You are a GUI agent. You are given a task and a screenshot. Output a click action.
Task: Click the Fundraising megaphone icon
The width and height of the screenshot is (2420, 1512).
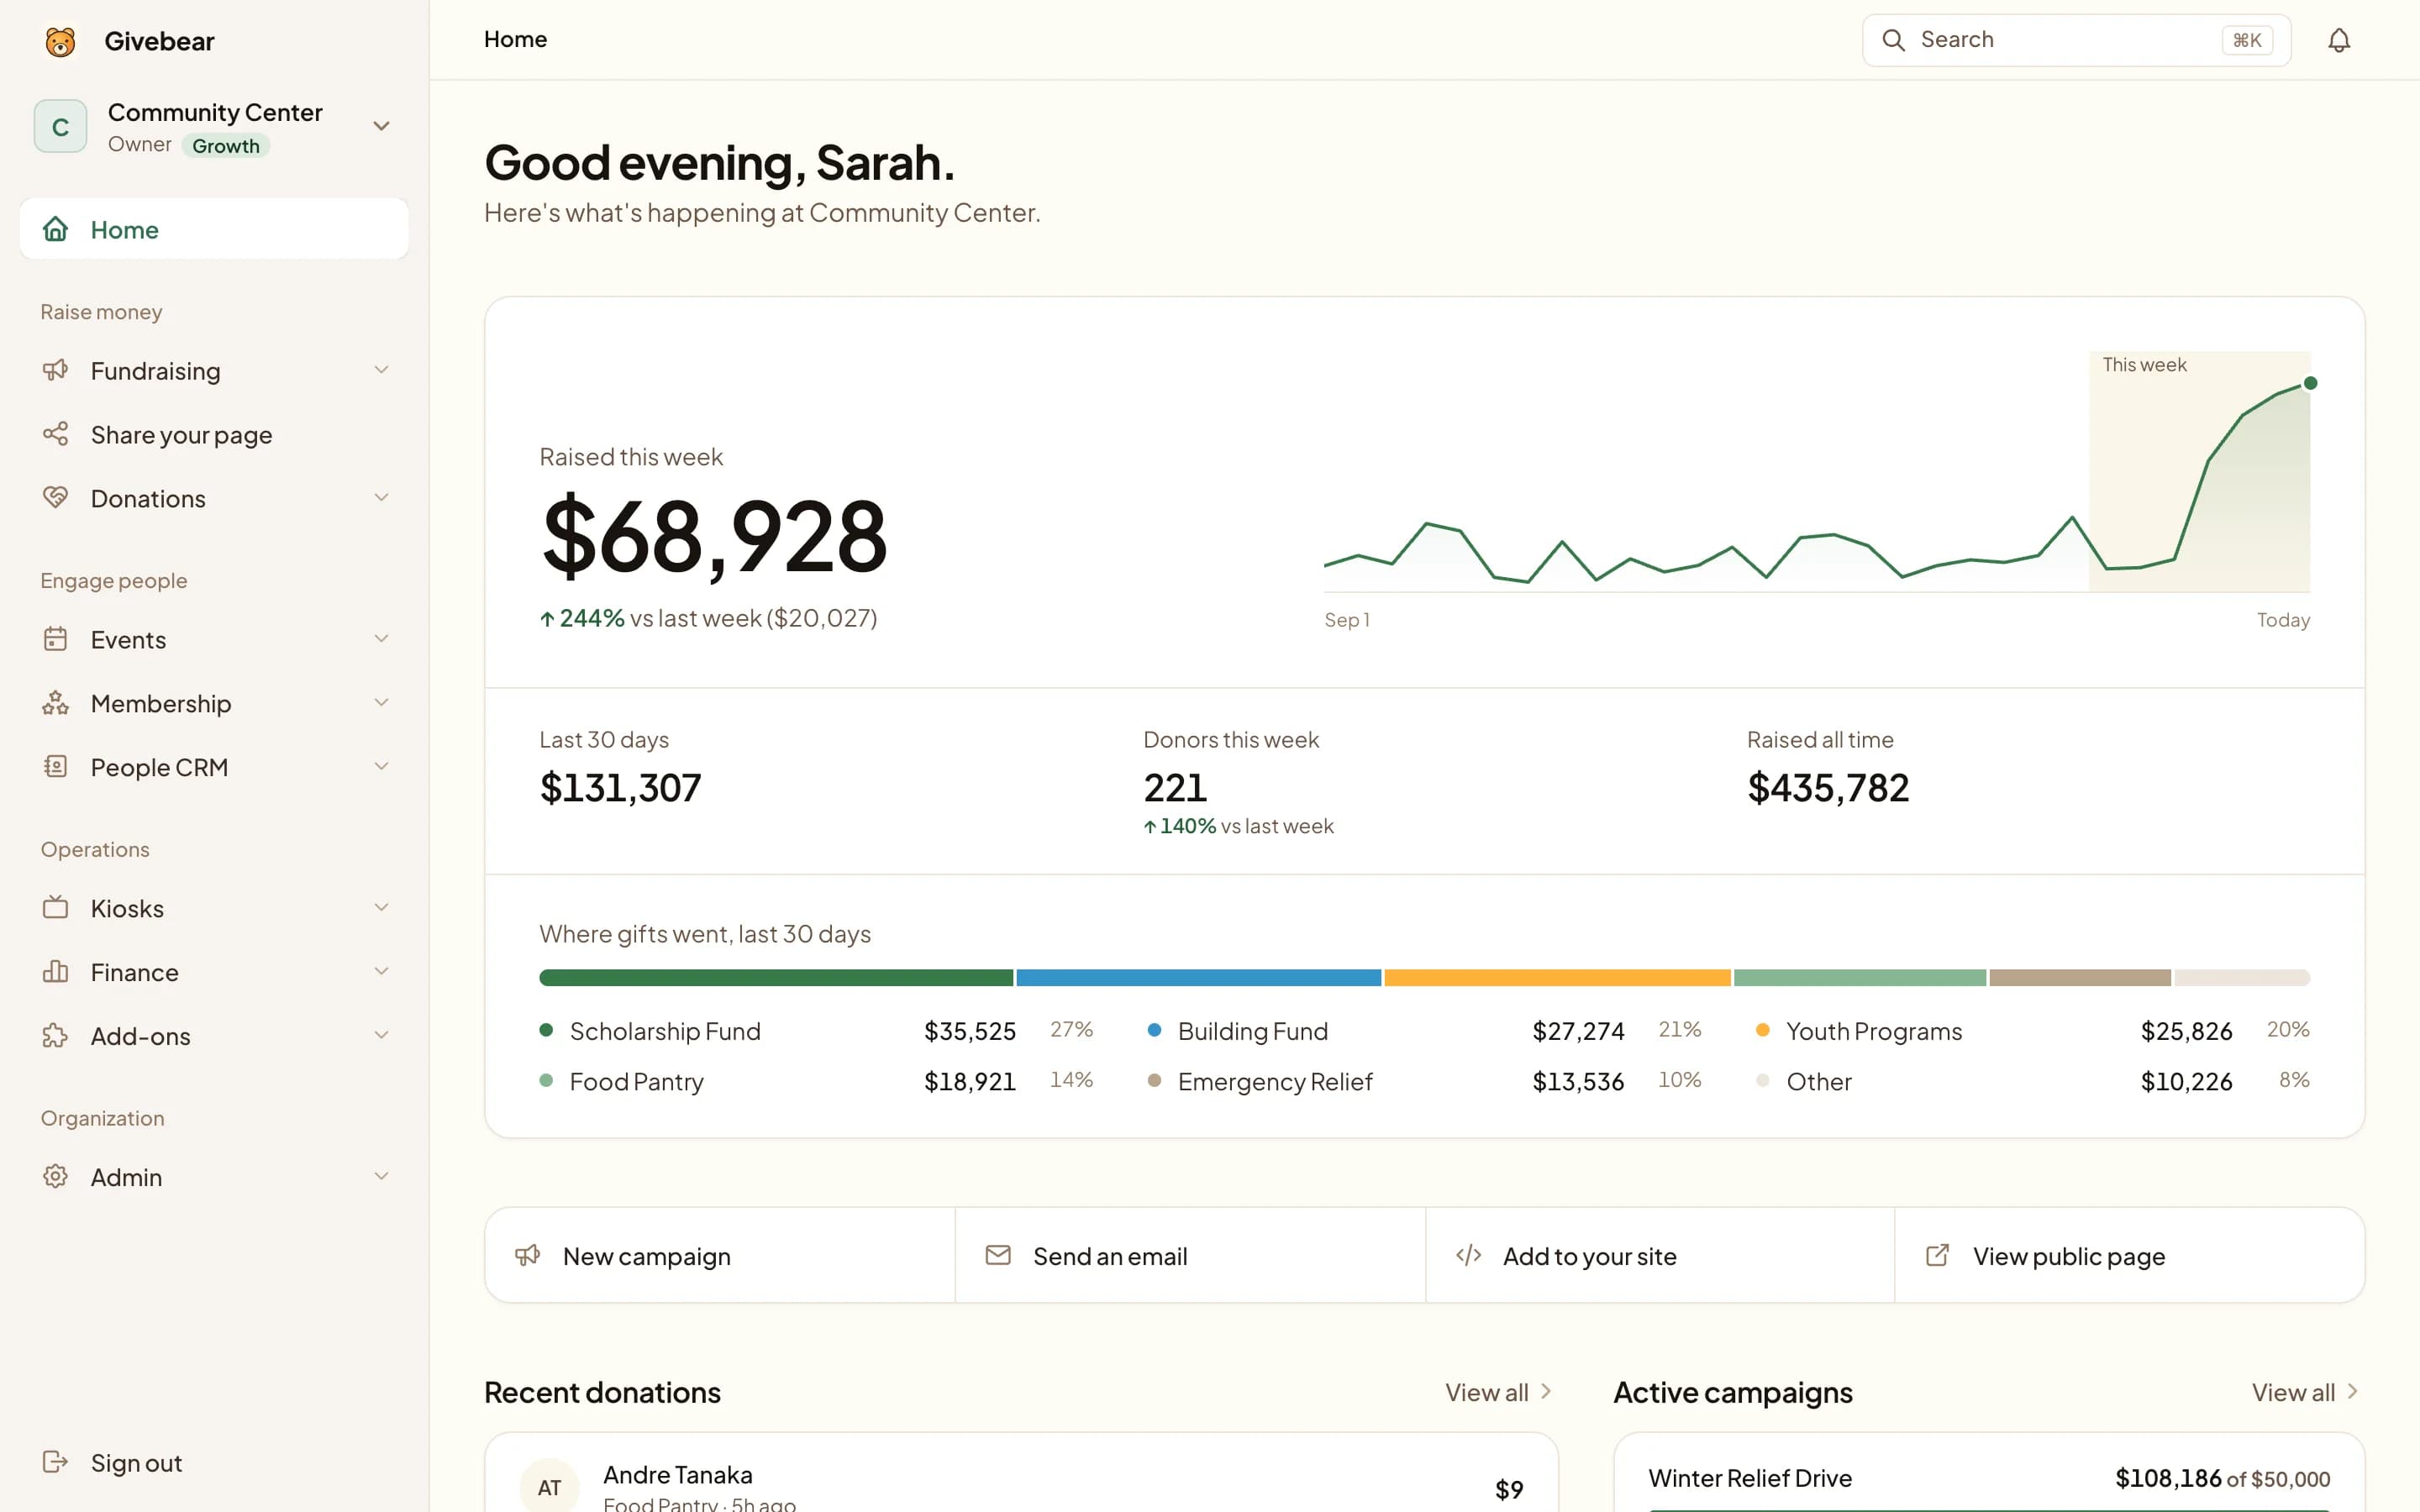click(x=55, y=370)
